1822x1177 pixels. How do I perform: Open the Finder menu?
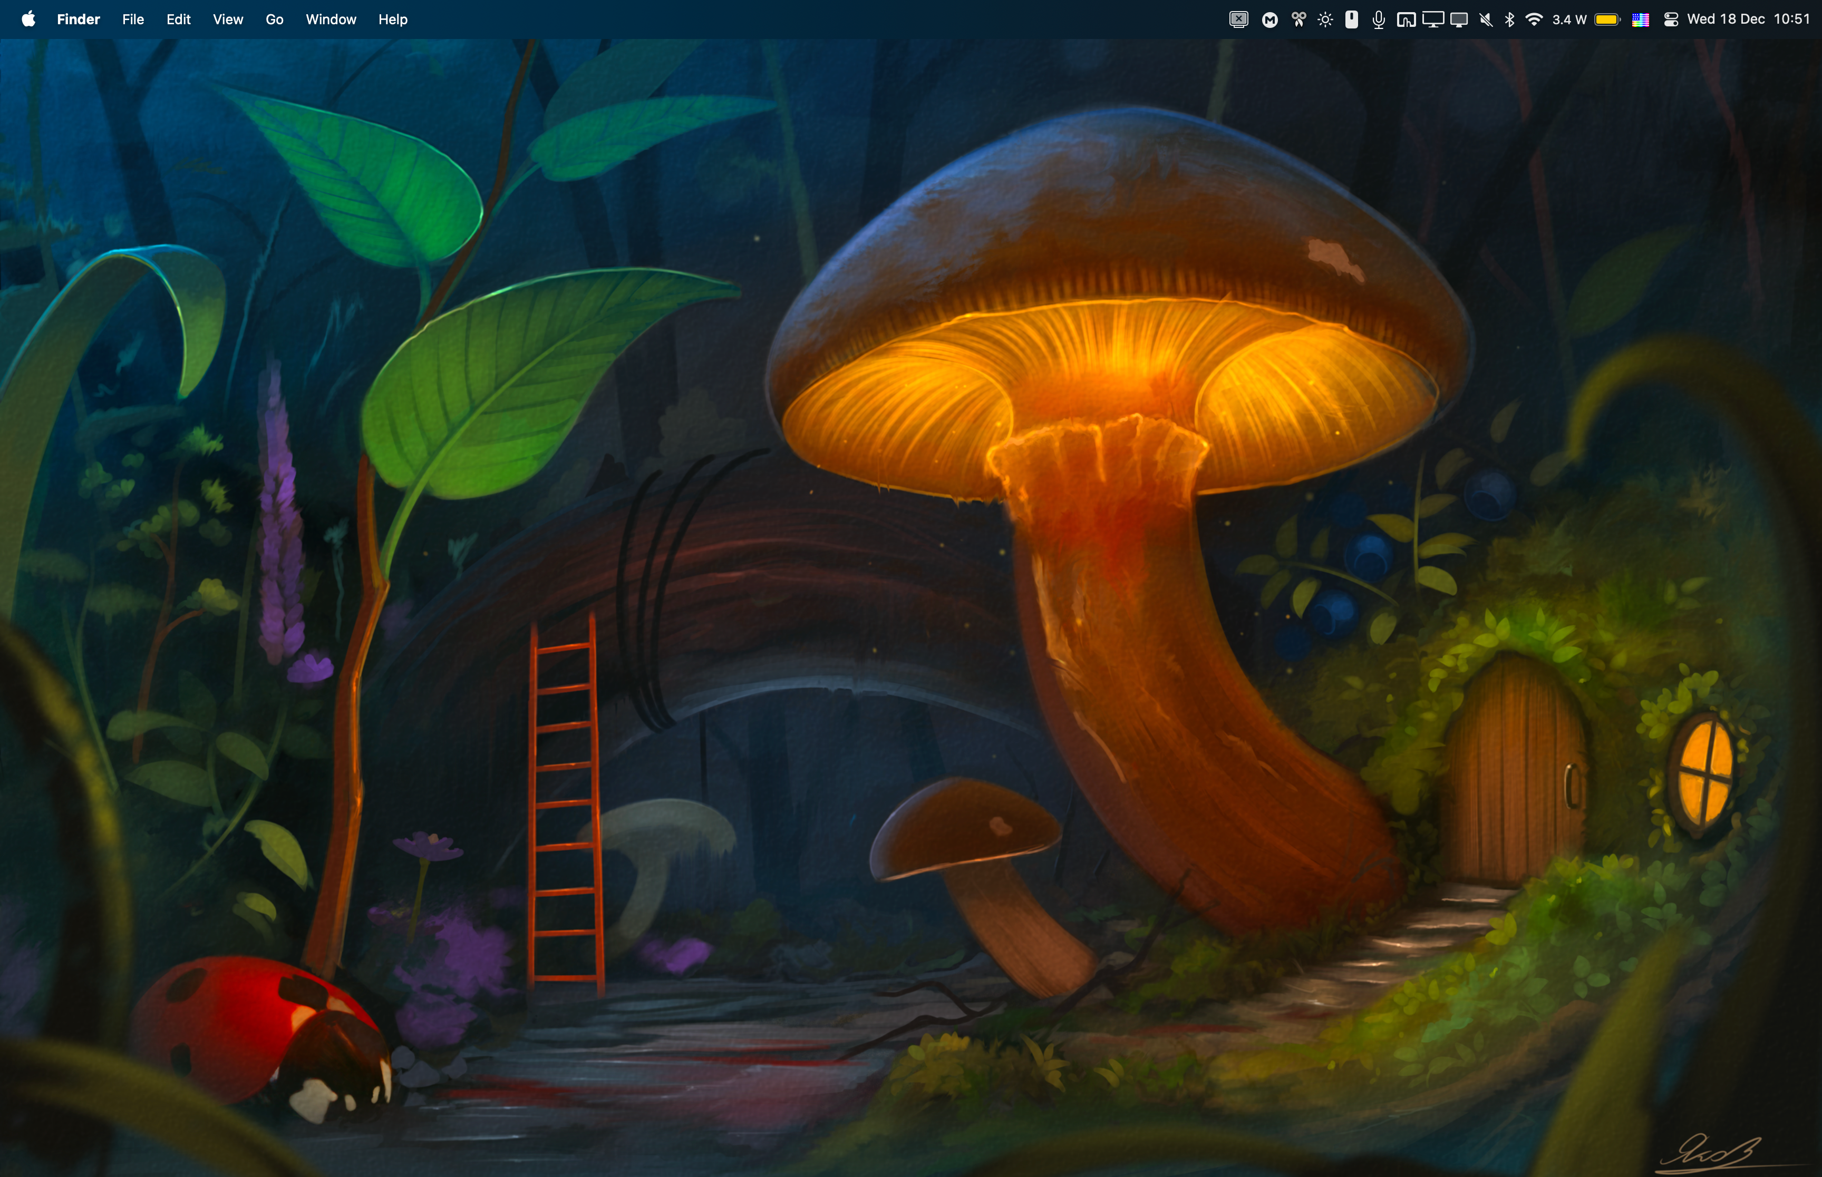(x=78, y=19)
